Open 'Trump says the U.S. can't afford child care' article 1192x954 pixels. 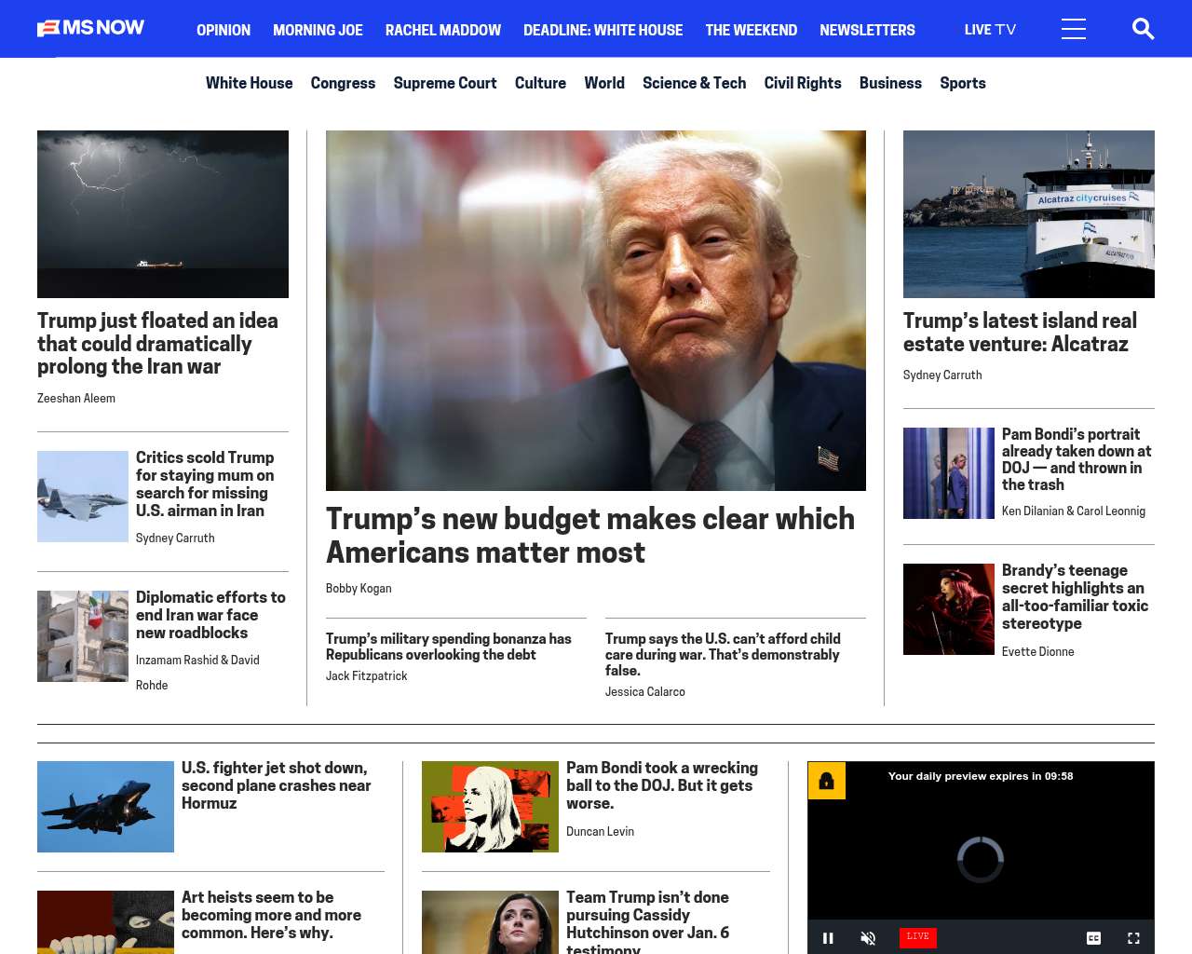click(x=723, y=654)
